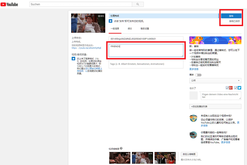Image resolution: width=247 pixels, height=165 pixels.
Task: Open the YouTube home logo
Action: (x=9, y=4)
